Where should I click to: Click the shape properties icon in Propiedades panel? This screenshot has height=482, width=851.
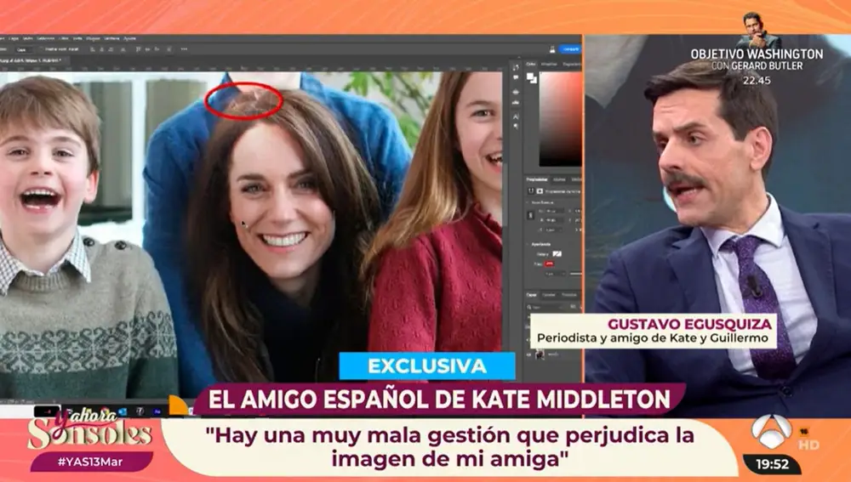pyautogui.click(x=531, y=191)
